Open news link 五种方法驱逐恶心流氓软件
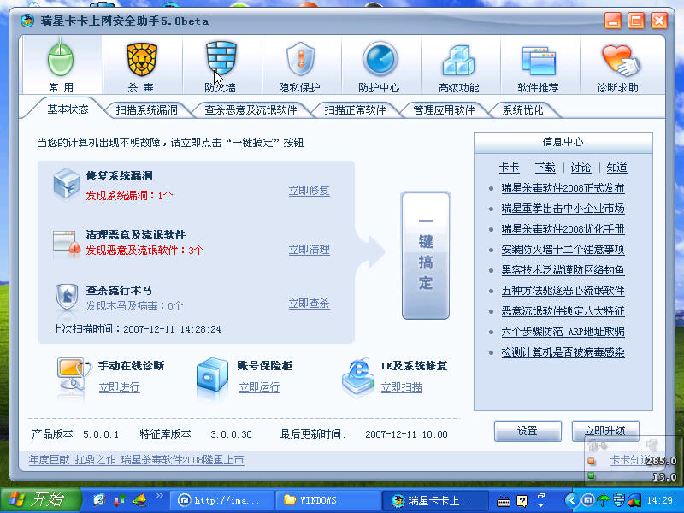 [563, 291]
